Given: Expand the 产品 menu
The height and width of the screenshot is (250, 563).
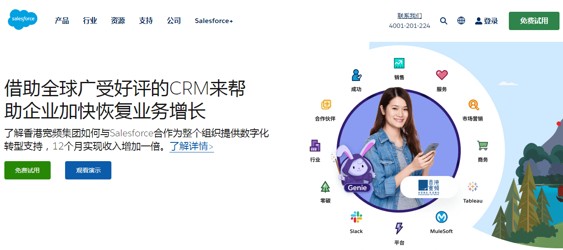Looking at the screenshot, I should (62, 20).
